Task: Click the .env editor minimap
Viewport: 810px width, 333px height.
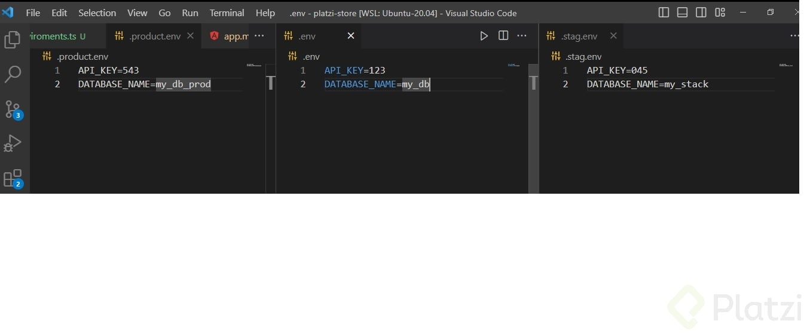Action: [x=513, y=65]
